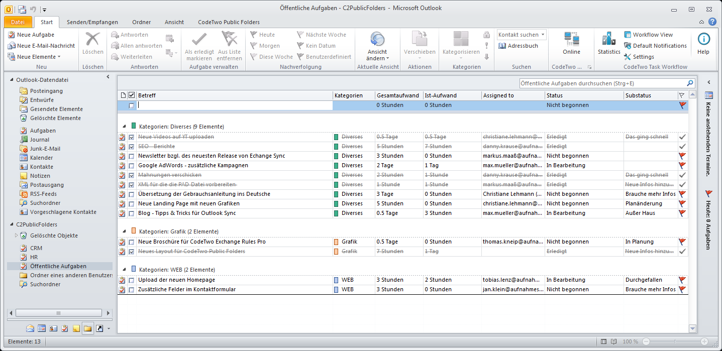Open the Journal folder
Image resolution: width=722 pixels, height=351 pixels.
(34, 140)
